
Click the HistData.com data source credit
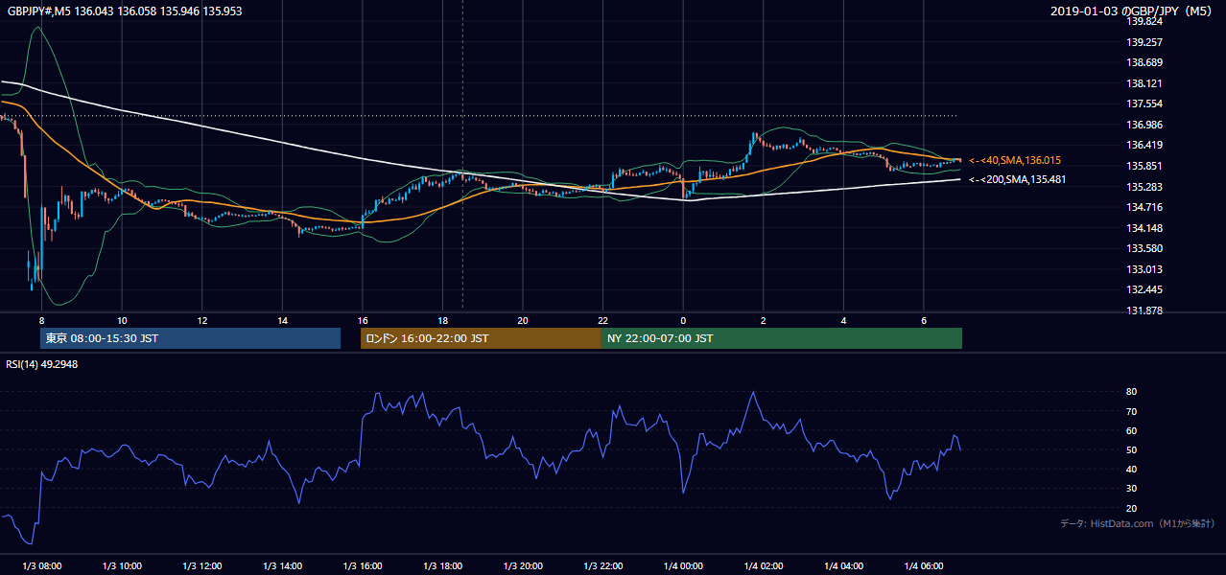click(1138, 523)
